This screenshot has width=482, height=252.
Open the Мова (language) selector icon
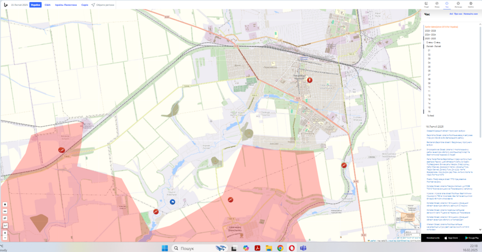coord(437,4)
